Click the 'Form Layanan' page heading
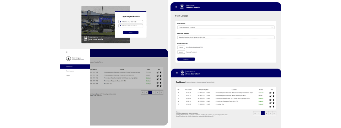 182,16
